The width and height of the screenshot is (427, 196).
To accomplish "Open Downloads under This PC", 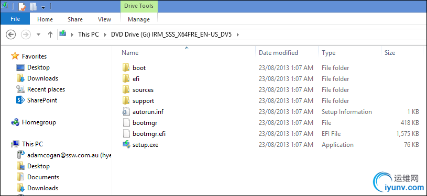I will (x=43, y=188).
